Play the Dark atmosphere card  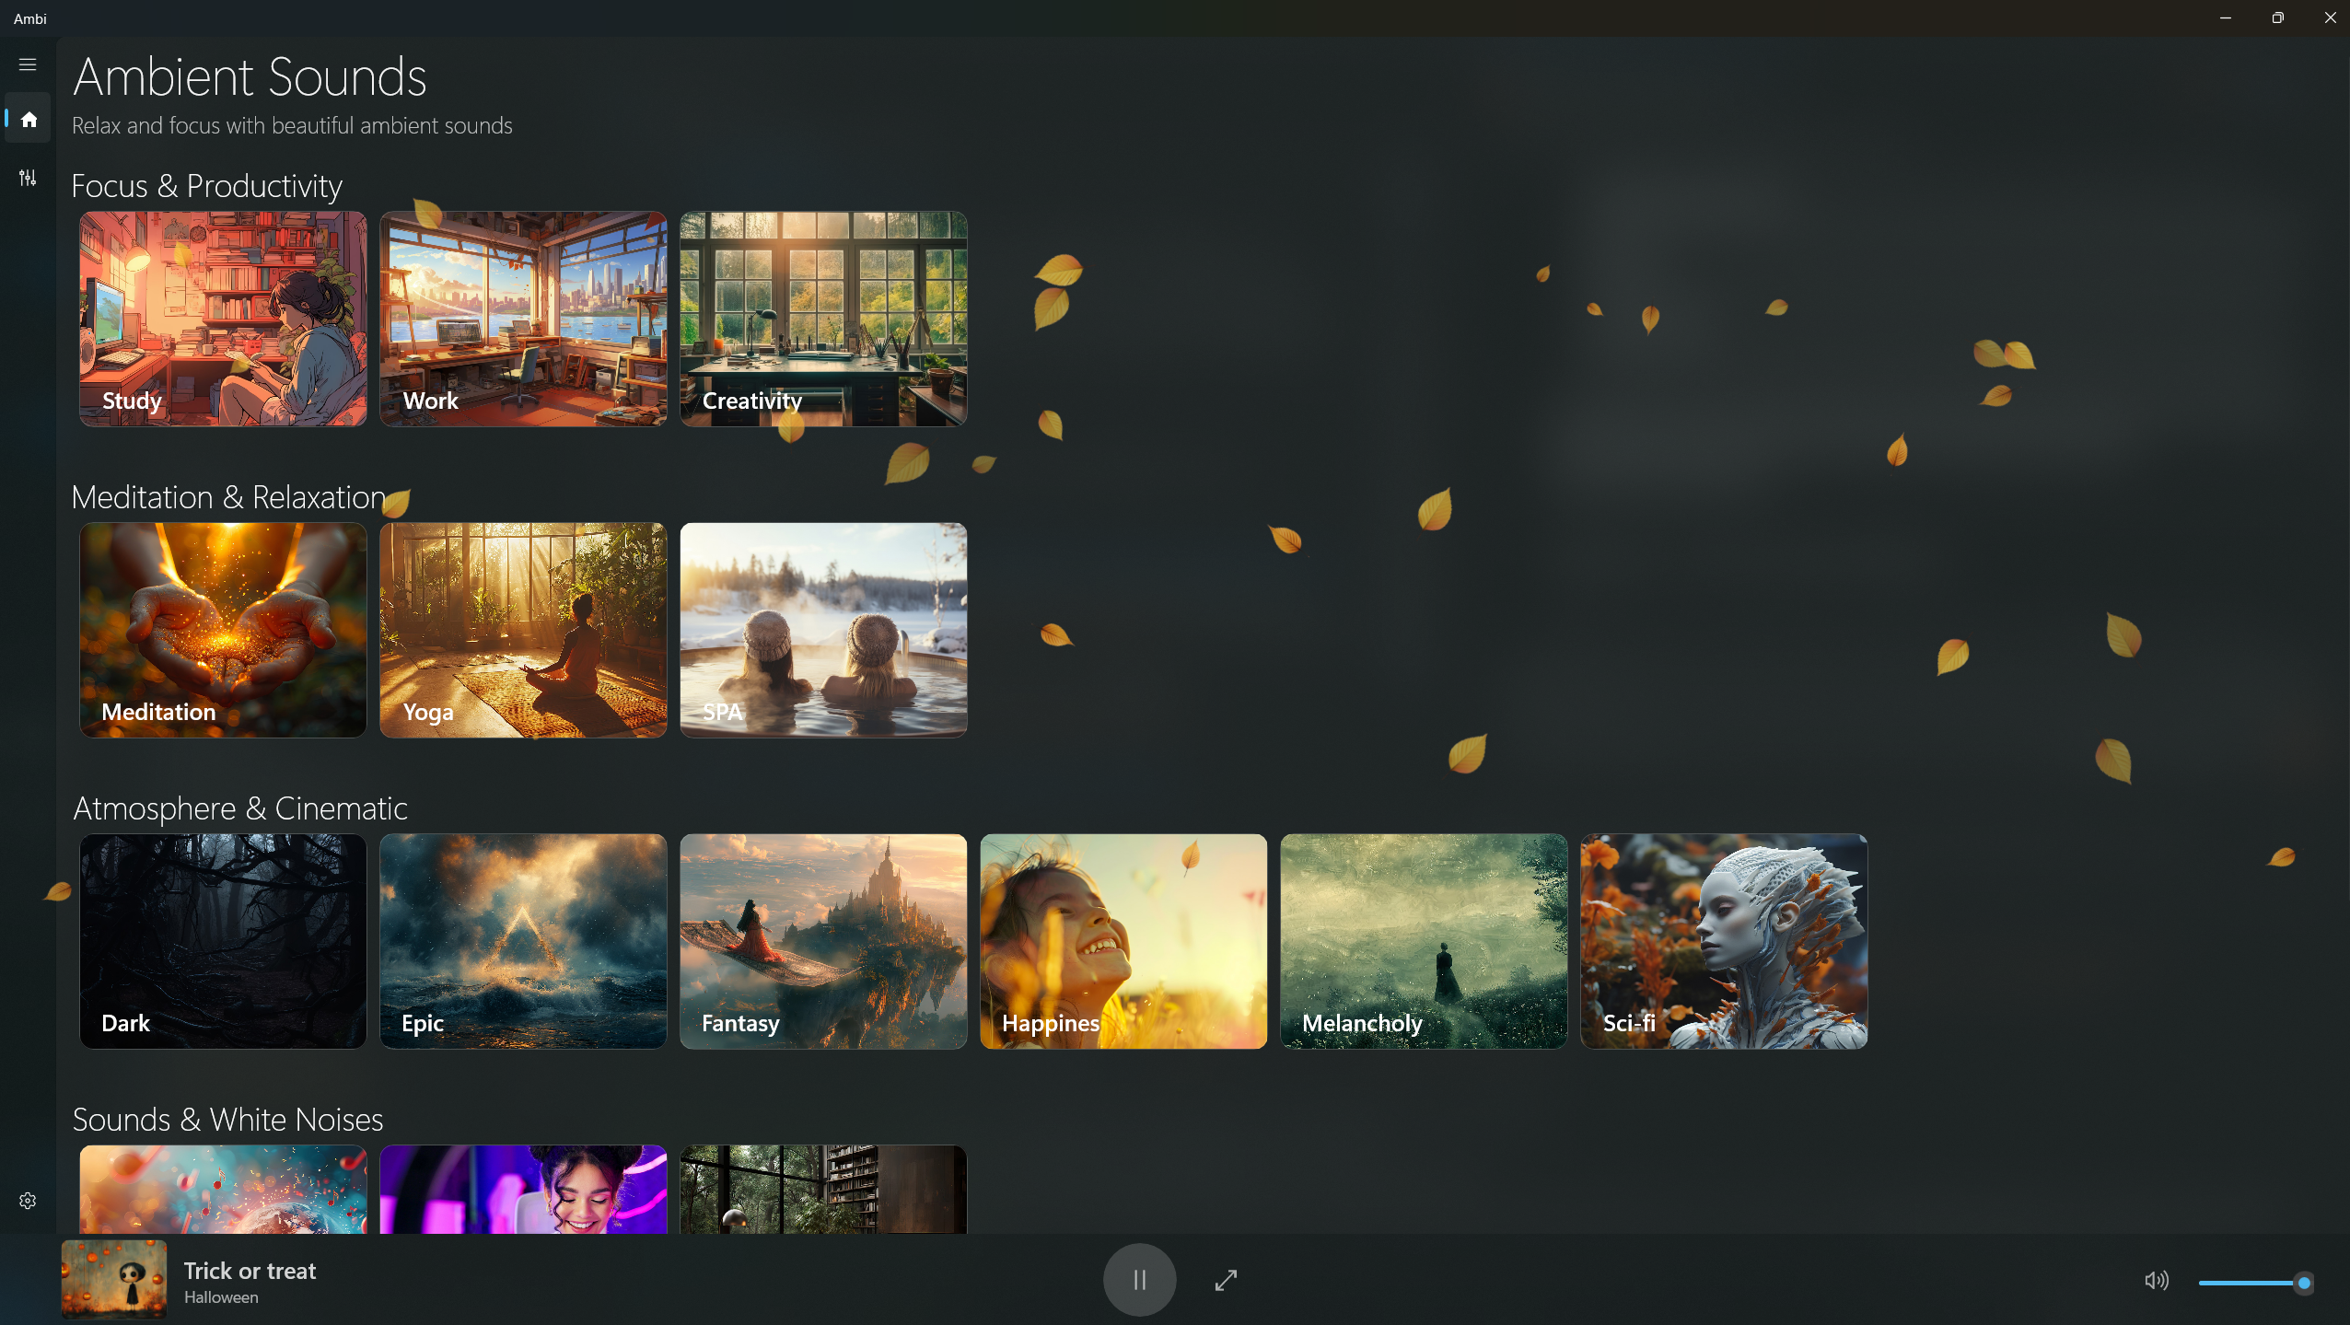223,941
